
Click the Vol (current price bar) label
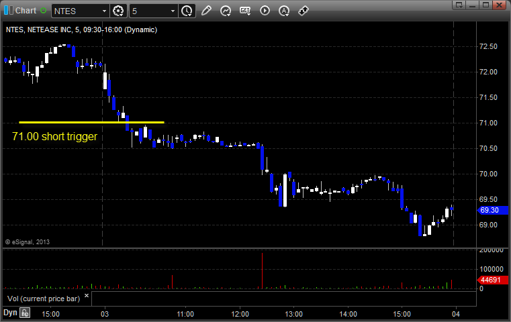click(44, 299)
